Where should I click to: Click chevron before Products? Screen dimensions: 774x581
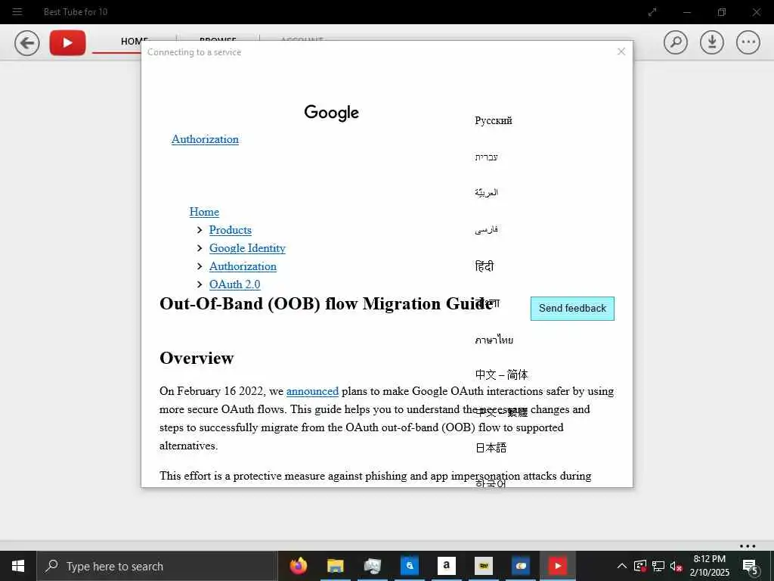tap(200, 230)
